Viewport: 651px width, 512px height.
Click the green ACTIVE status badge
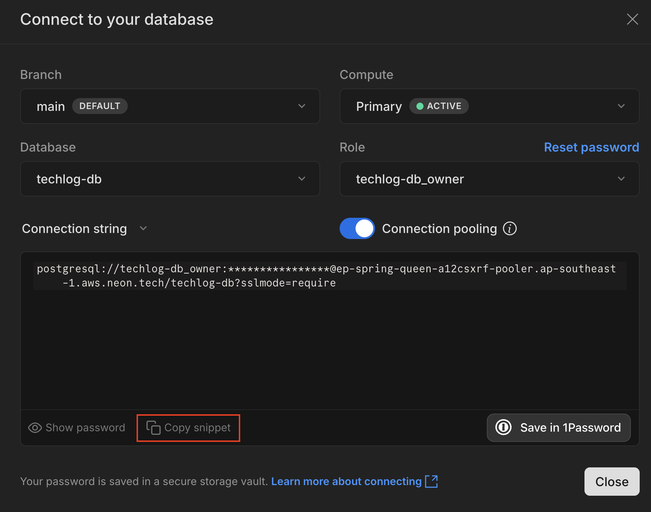(439, 106)
